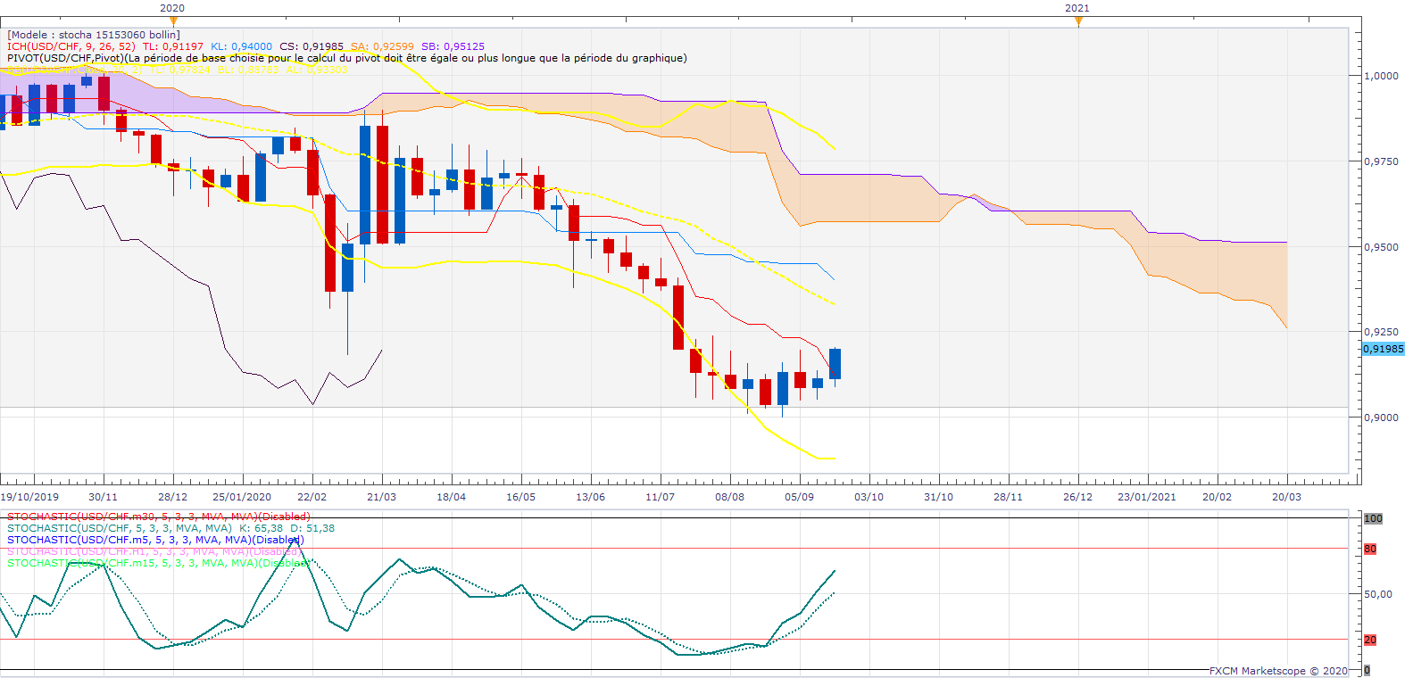
Task: Click the FXCM Marketscope © 2020 watermark
Action: tap(1278, 671)
